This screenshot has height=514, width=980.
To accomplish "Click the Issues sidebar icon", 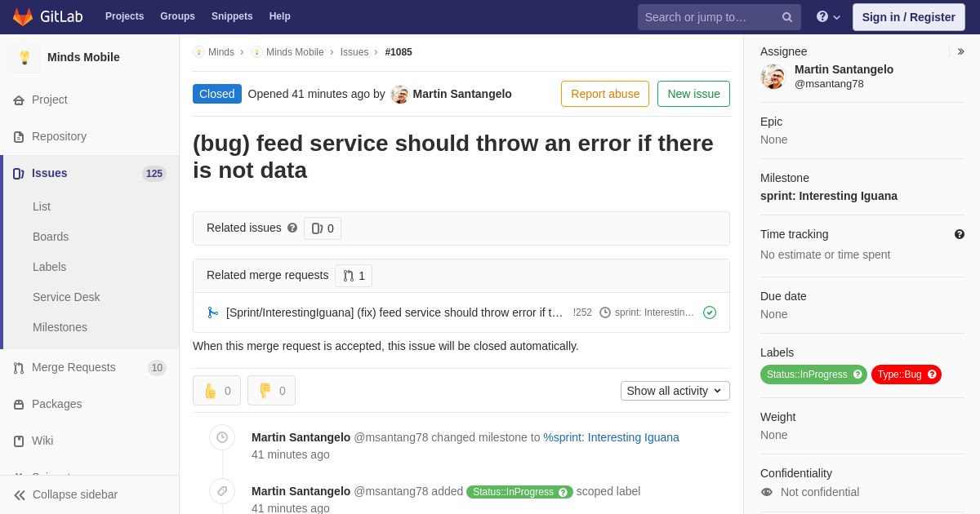I will coord(19,174).
